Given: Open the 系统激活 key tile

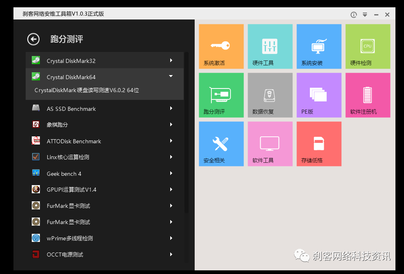Looking at the screenshot, I should click(221, 47).
